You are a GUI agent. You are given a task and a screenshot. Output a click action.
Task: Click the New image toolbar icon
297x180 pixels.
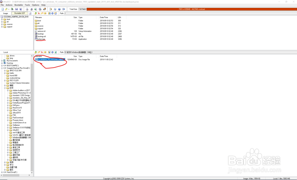(x=3, y=9)
